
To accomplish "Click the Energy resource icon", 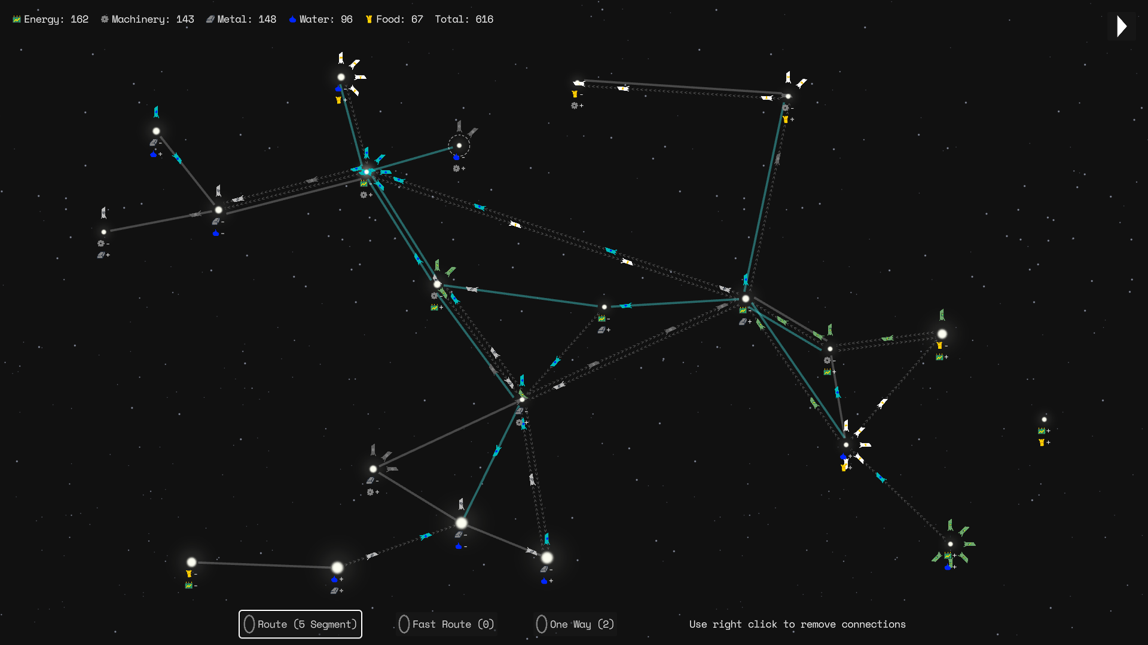I will pos(17,19).
